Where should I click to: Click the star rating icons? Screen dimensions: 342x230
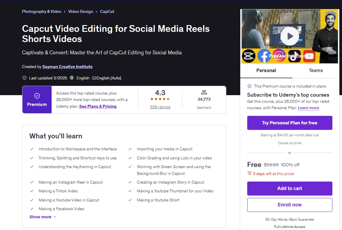click(x=160, y=99)
